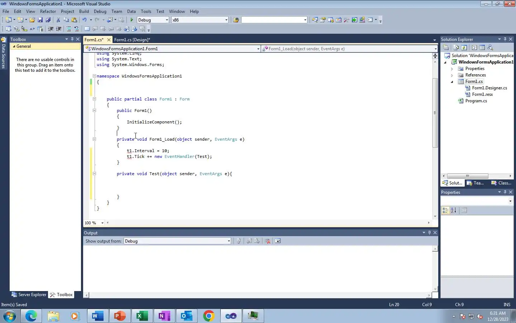Click View Code icon in Solution Explorer
This screenshot has height=323, width=516.
[474, 47]
